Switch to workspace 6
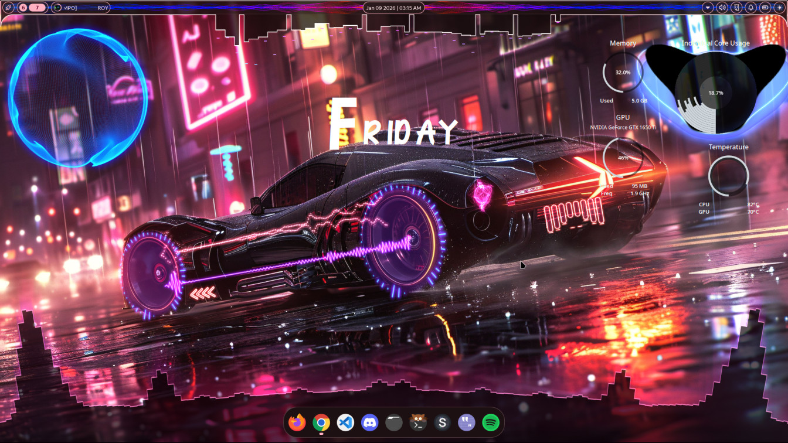Viewport: 788px width, 443px height. [x=23, y=8]
